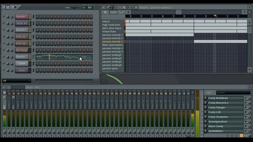Click the volume knob of JxOsc channel

(x=12, y=71)
